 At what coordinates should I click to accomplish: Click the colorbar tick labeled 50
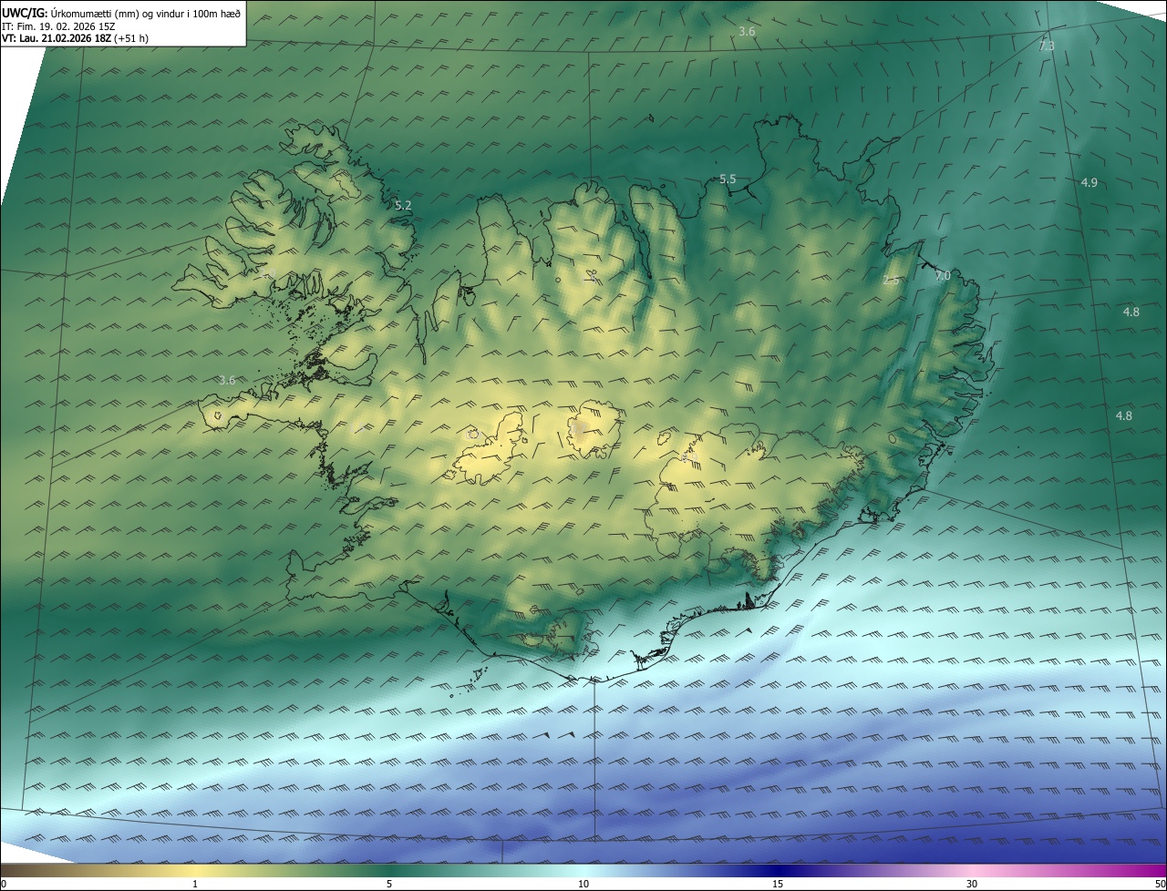tap(1161, 884)
